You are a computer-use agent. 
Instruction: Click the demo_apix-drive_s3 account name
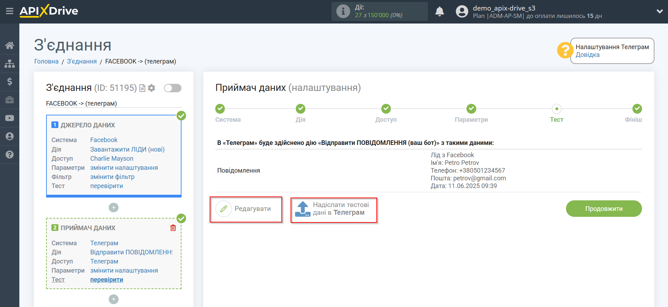504,8
